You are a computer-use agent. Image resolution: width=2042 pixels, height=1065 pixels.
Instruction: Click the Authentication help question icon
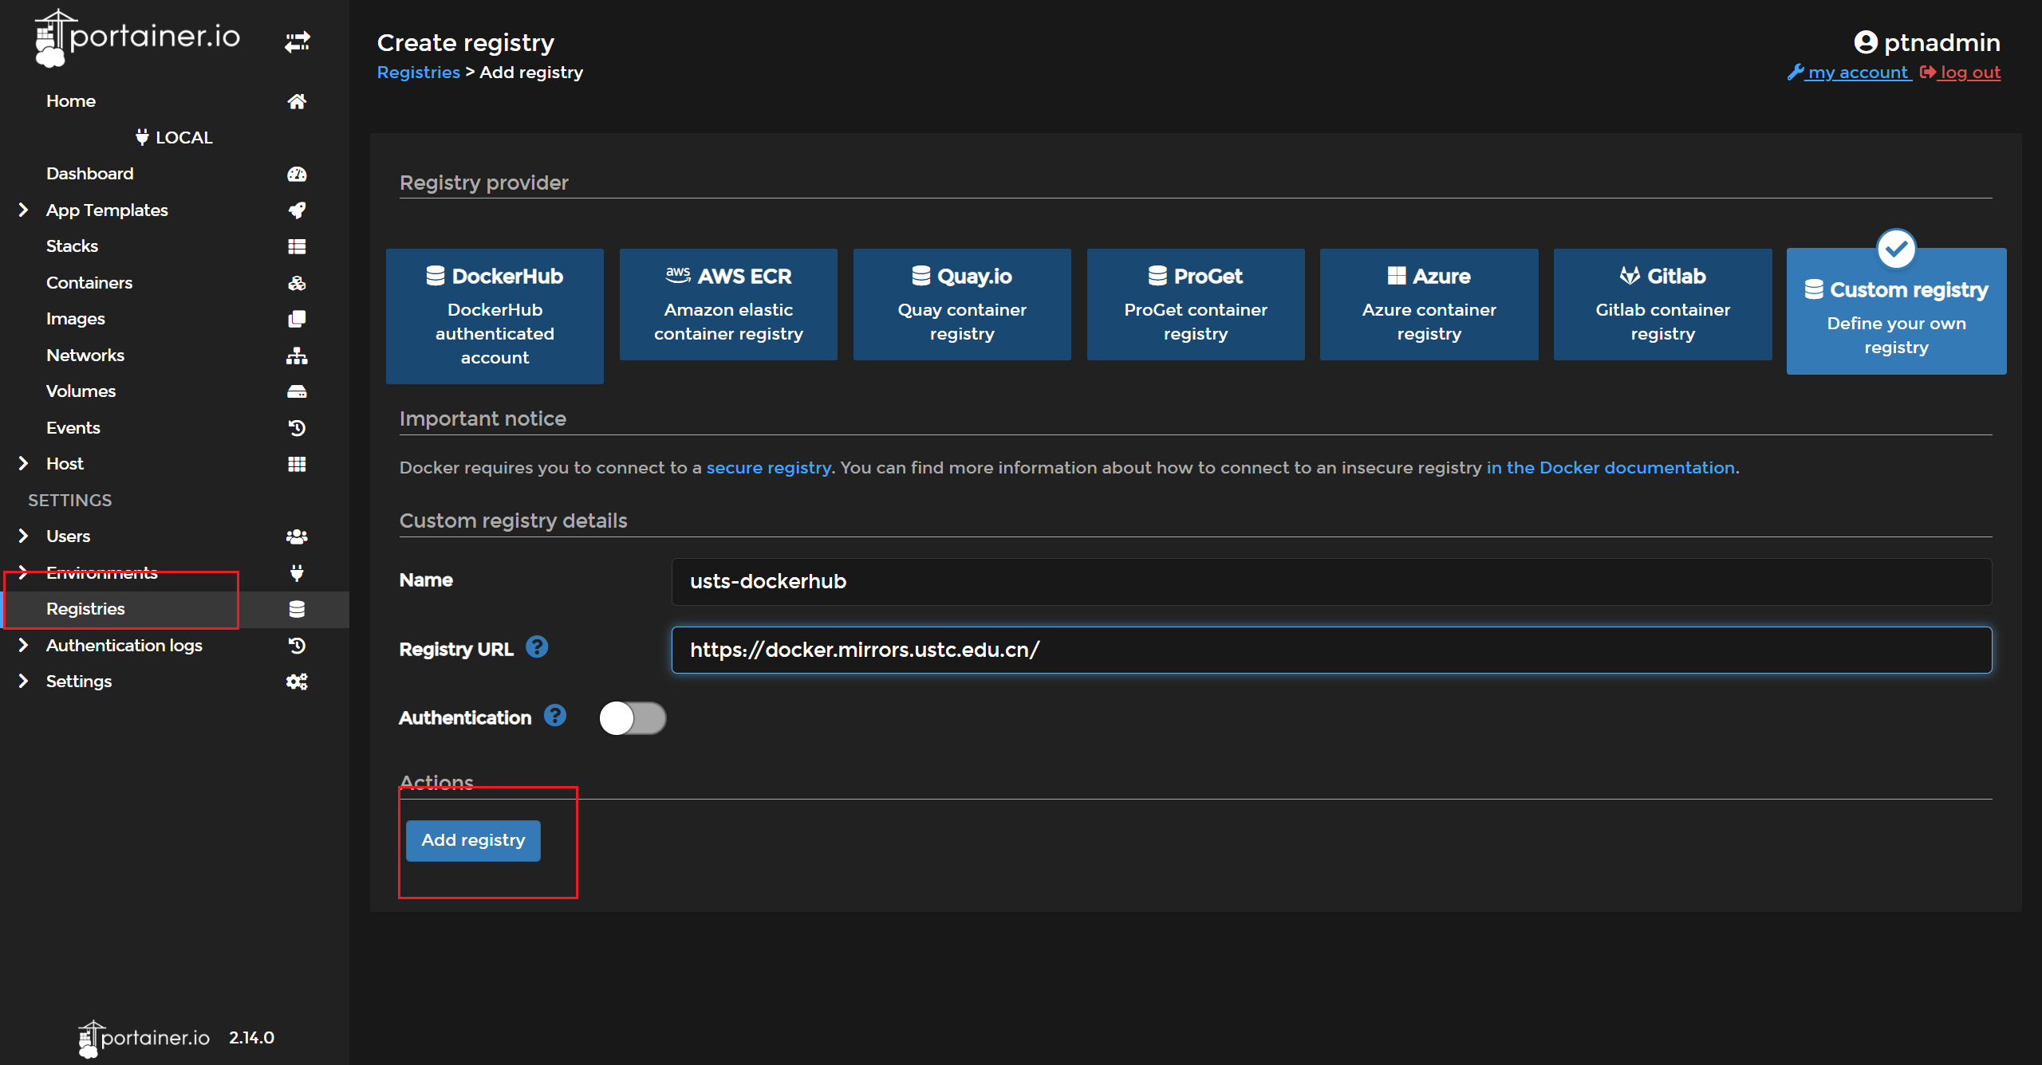555,715
